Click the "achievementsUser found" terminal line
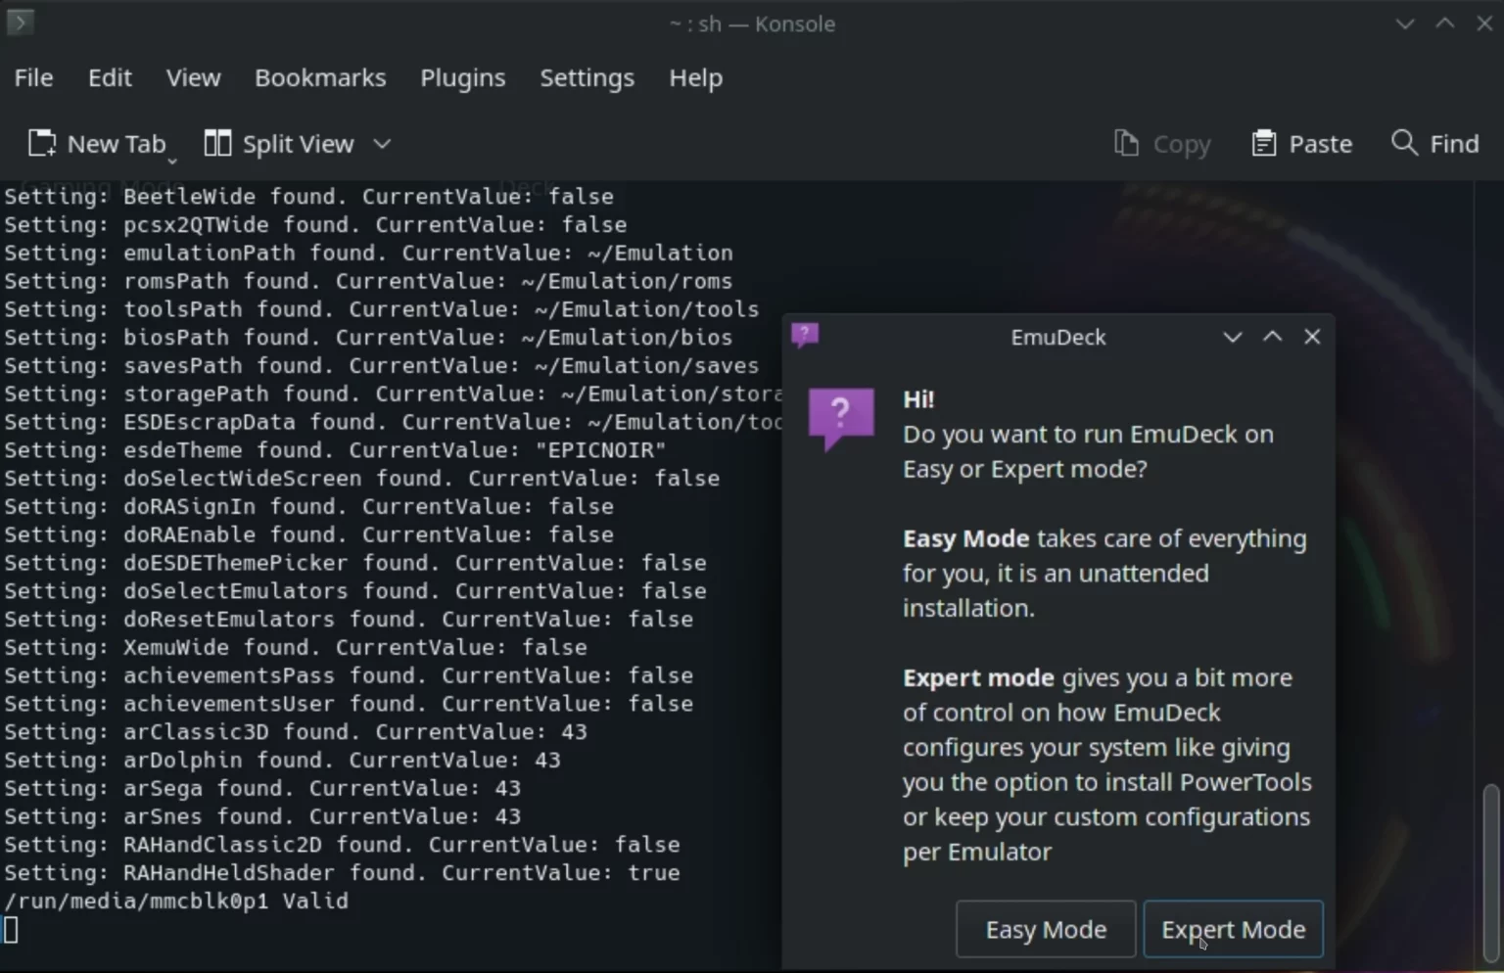This screenshot has height=973, width=1504. 349,704
